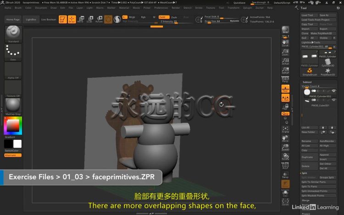Open the Preferences menu
The height and width of the screenshot is (215, 344).
pos(161,8)
